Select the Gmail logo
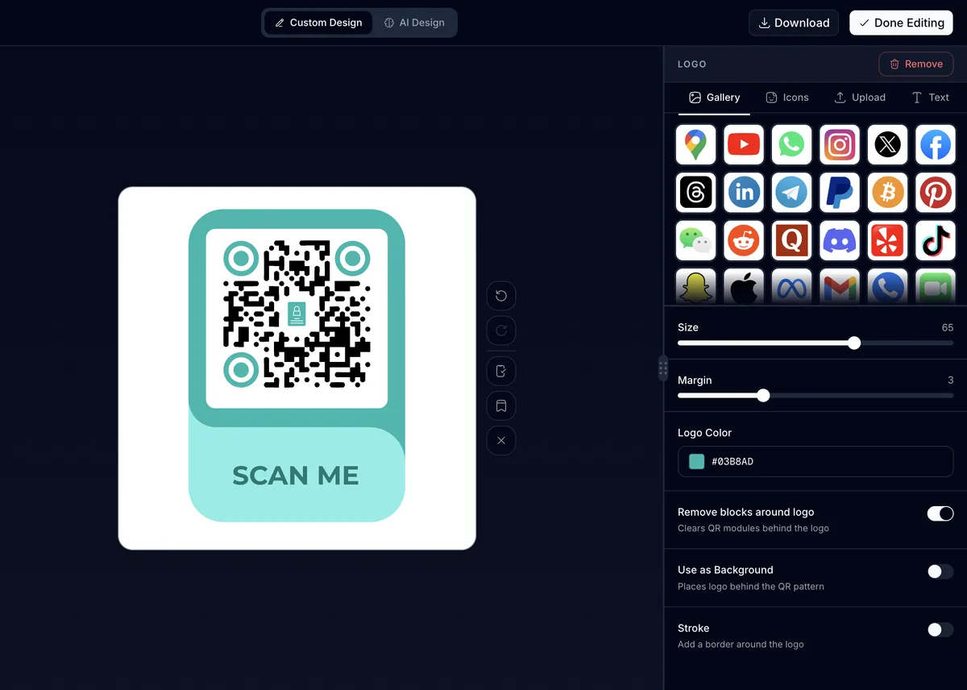The width and height of the screenshot is (967, 690). click(840, 286)
